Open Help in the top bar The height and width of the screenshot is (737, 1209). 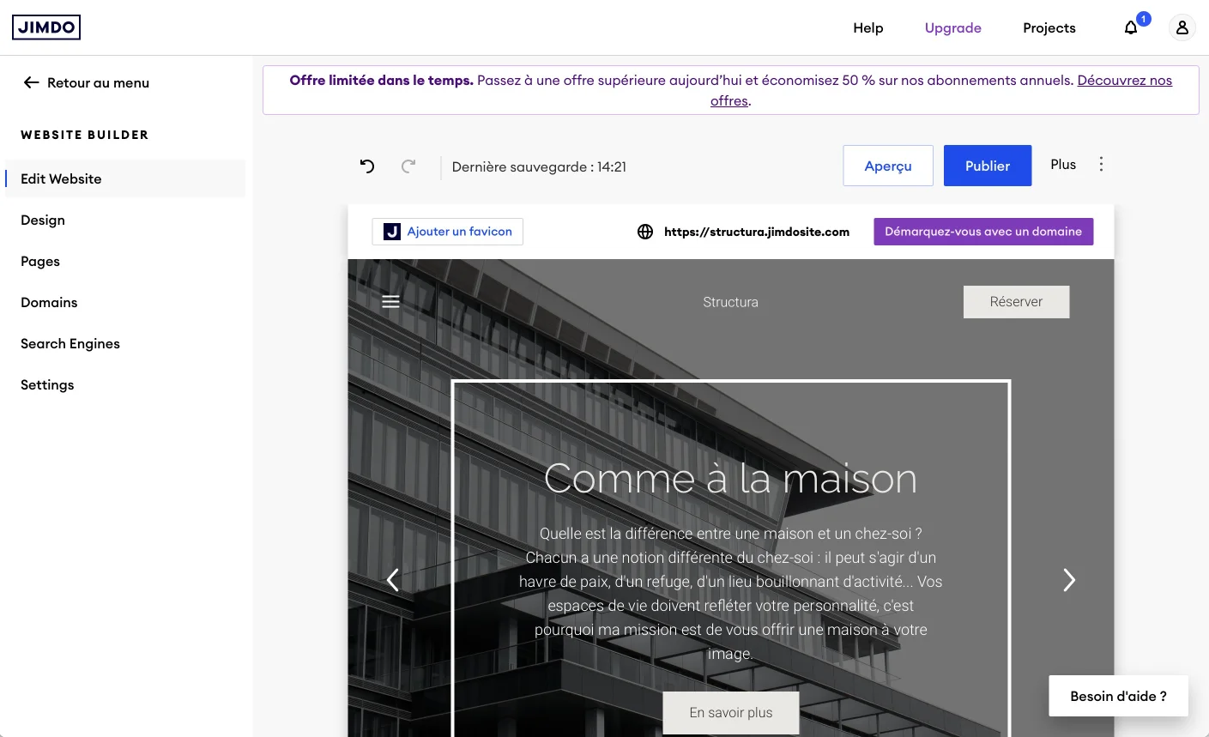coord(867,27)
